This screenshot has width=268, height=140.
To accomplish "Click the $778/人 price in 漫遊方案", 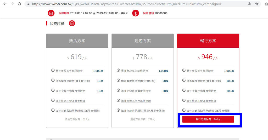I will [x=143, y=57].
